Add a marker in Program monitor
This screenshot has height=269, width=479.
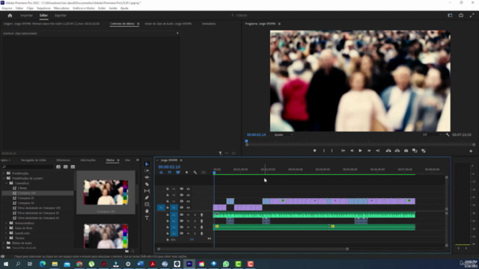pos(314,151)
